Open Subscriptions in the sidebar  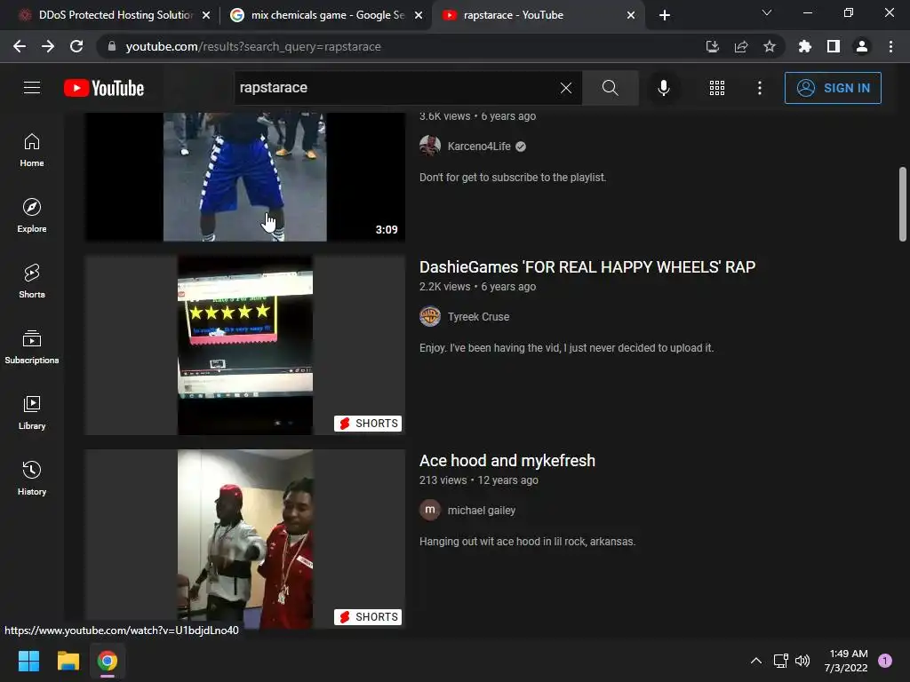[32, 347]
